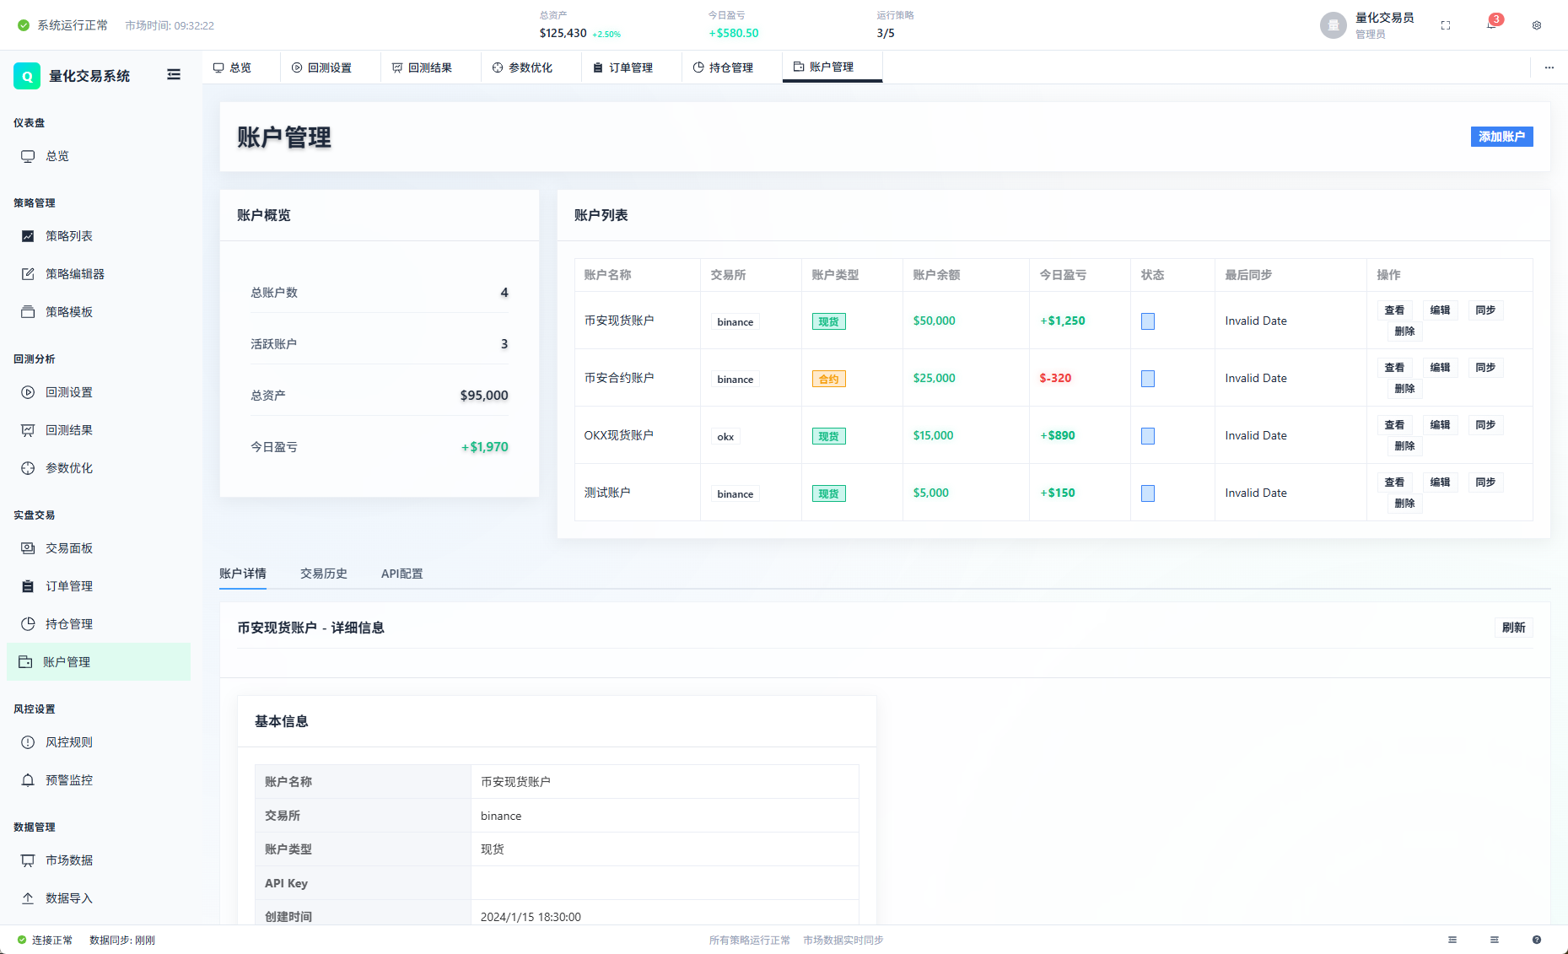Open 策略编辑器 in sidebar
Image resolution: width=1568 pixels, height=954 pixels.
point(99,274)
